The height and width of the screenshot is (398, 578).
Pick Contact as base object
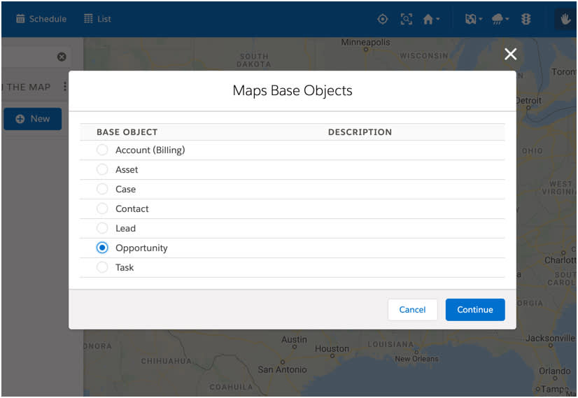[x=102, y=208]
